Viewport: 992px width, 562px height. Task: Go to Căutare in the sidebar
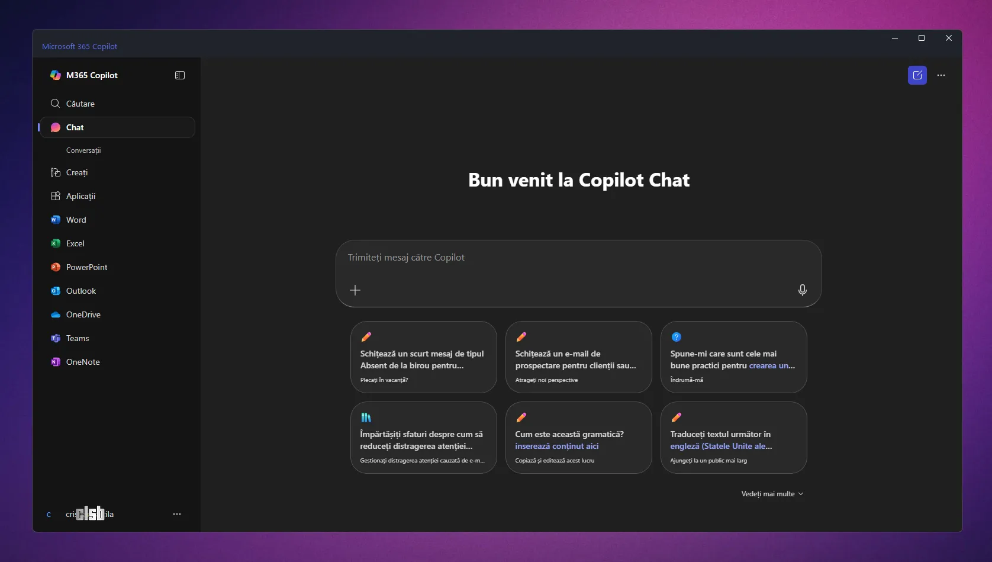tap(80, 104)
